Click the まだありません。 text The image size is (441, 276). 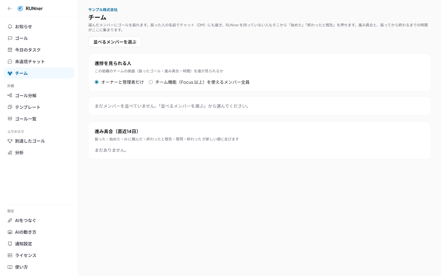[111, 150]
